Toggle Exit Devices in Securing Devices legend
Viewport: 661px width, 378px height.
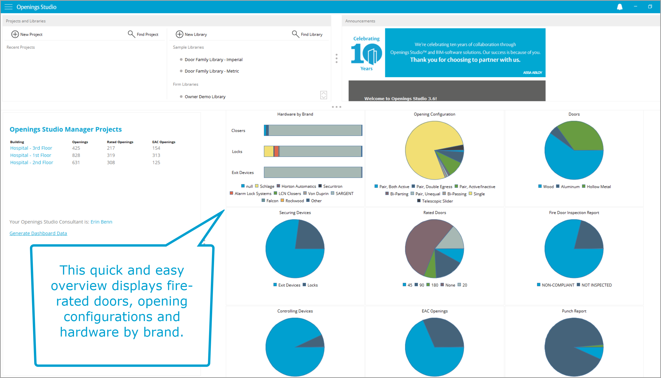274,285
